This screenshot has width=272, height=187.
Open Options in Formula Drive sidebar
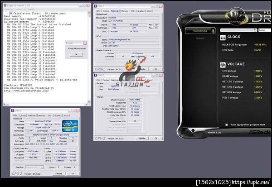tap(199, 38)
